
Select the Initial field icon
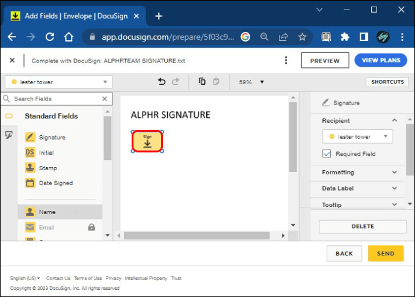pos(30,153)
